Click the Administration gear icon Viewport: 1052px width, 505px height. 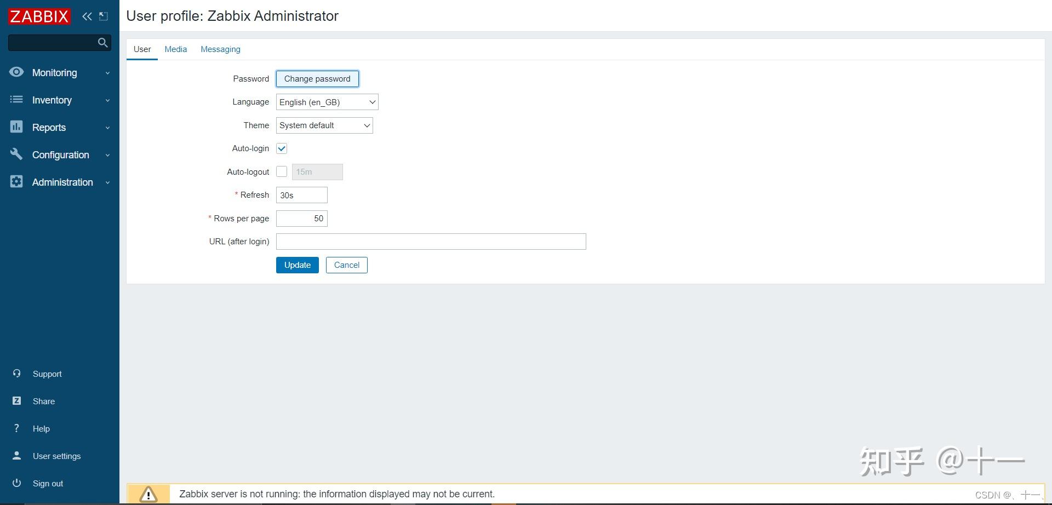(16, 182)
